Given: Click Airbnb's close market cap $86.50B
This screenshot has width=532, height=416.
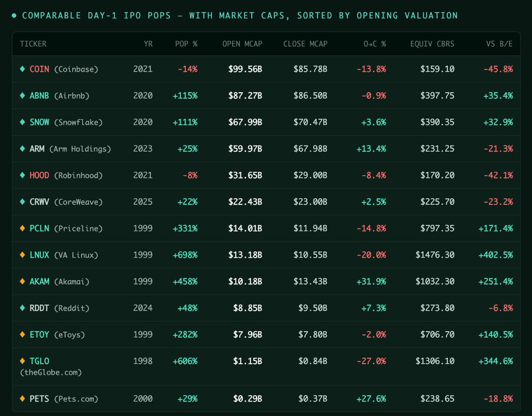Looking at the screenshot, I should click(310, 95).
